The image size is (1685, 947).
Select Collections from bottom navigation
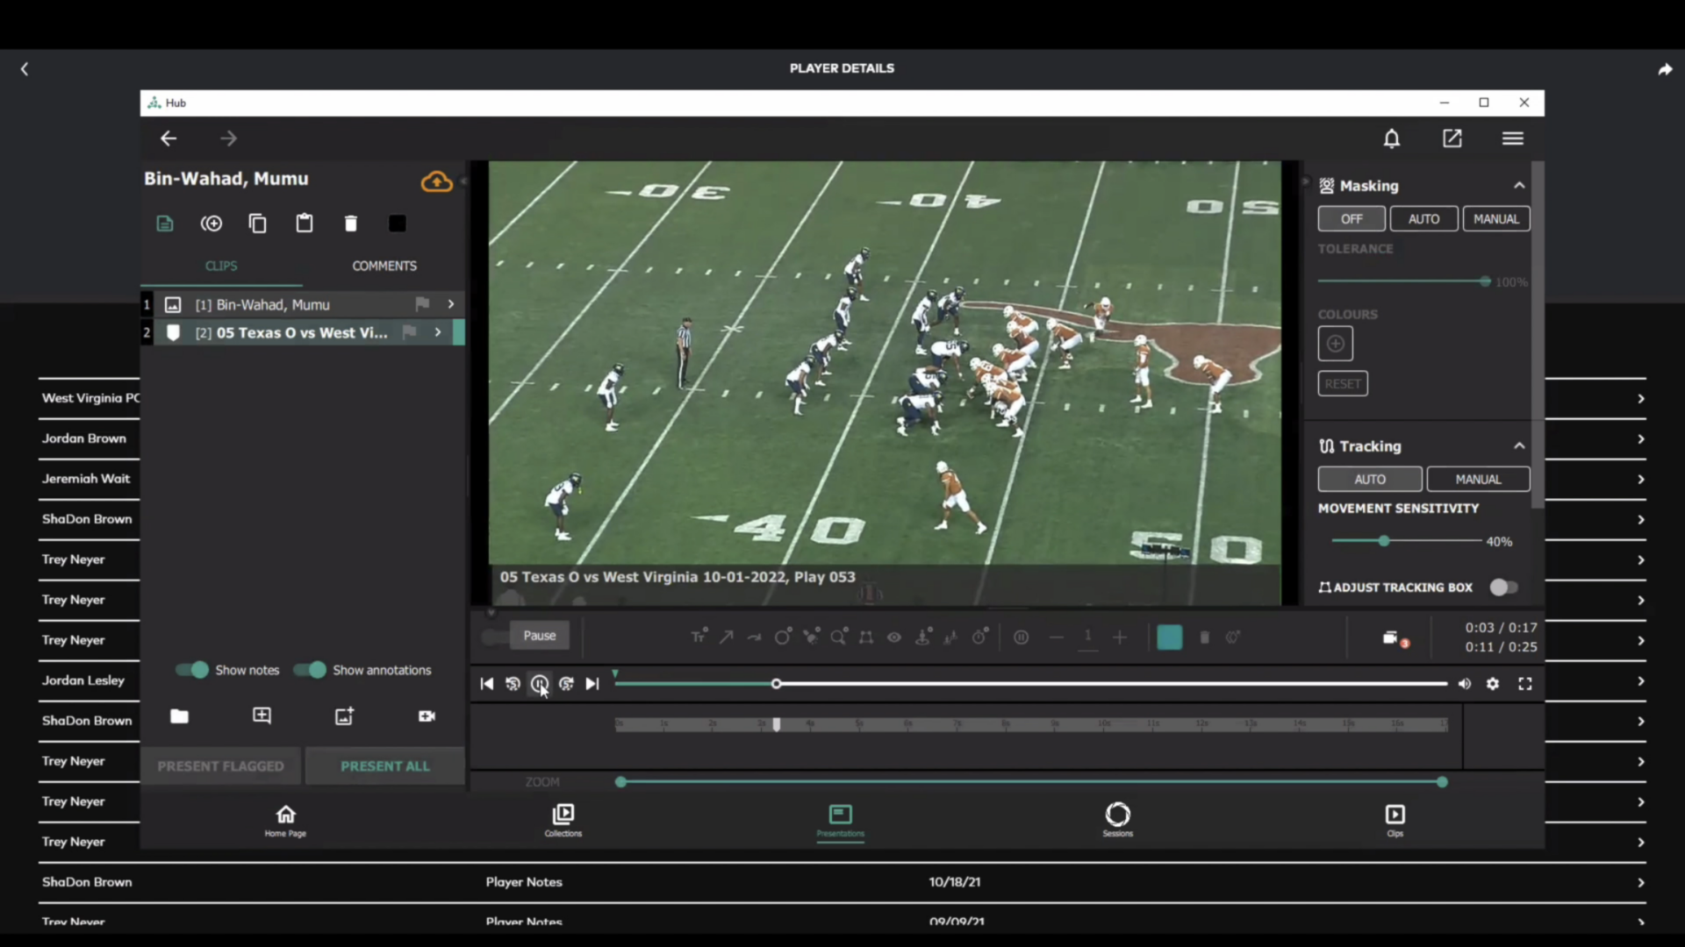click(x=563, y=819)
